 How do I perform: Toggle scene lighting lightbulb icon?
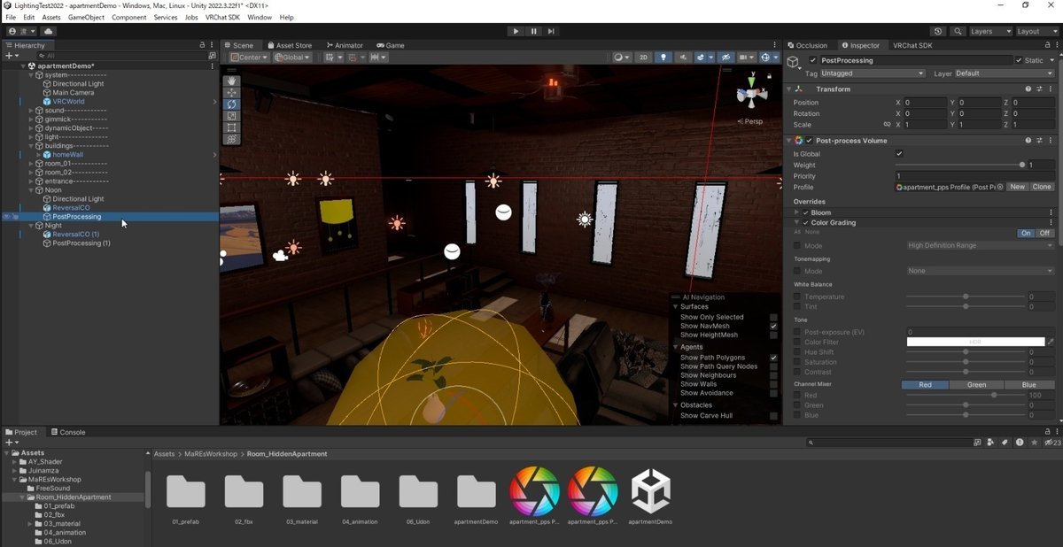tap(663, 58)
